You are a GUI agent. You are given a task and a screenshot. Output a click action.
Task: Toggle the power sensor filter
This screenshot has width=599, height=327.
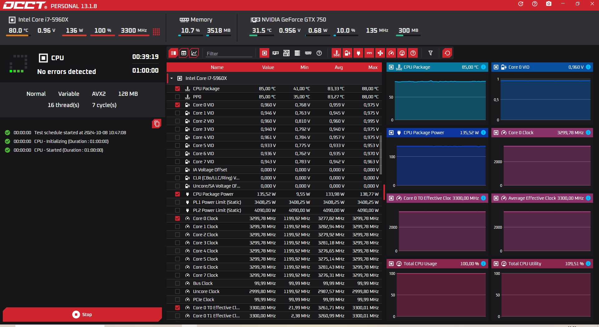click(x=358, y=53)
